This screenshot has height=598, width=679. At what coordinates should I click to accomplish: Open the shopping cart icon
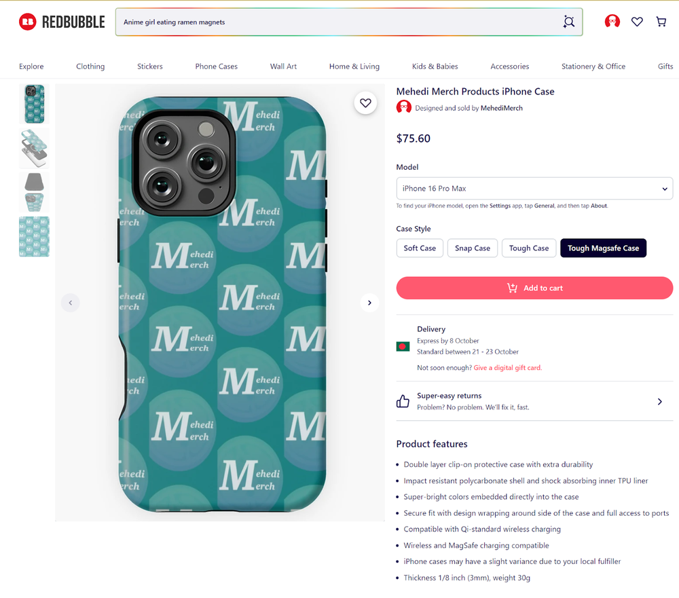pyautogui.click(x=661, y=21)
